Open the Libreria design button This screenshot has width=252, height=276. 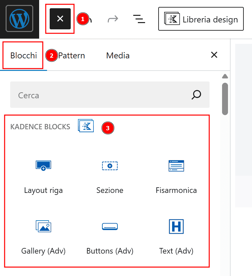tap(201, 19)
